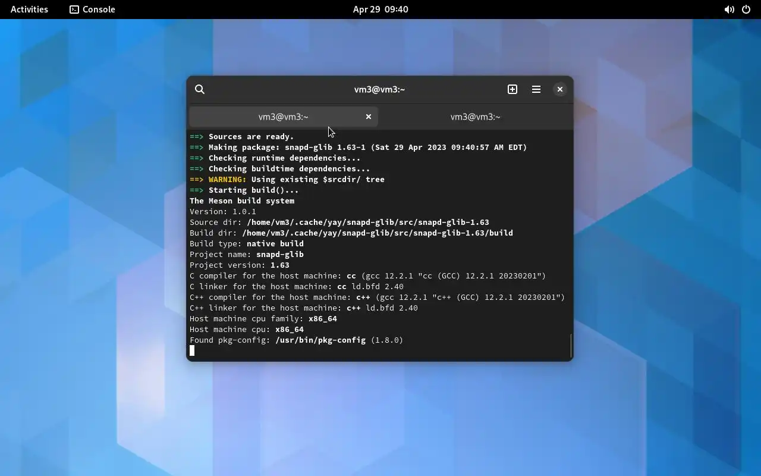The width and height of the screenshot is (761, 476).
Task: Open Activities overview
Action: [29, 10]
